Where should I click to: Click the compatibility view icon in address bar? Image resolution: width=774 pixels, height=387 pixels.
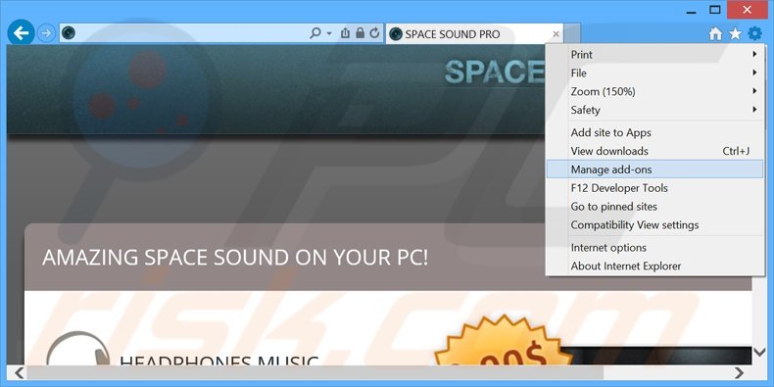tap(346, 33)
